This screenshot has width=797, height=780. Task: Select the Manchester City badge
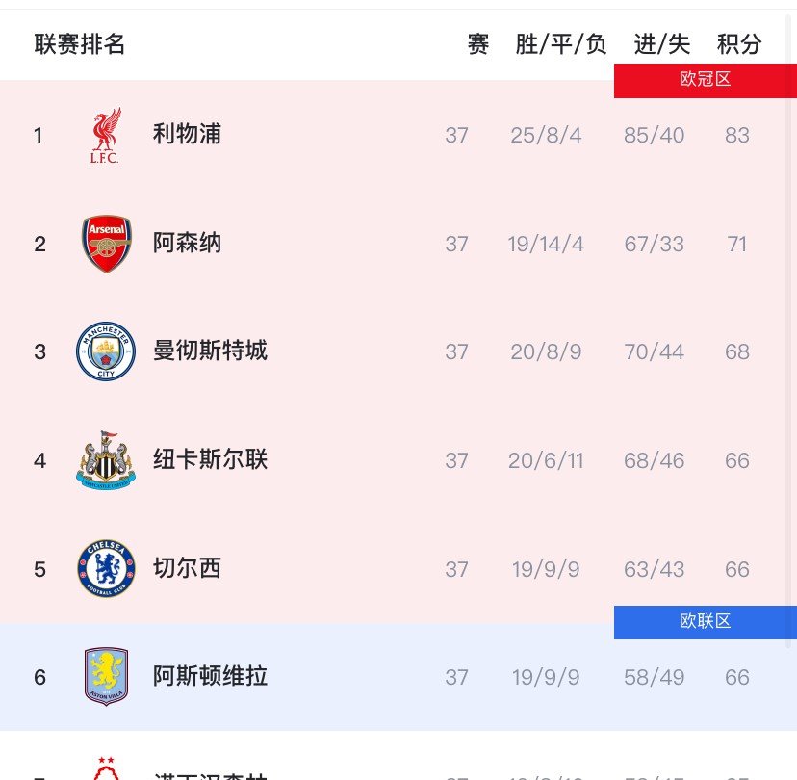(x=106, y=351)
